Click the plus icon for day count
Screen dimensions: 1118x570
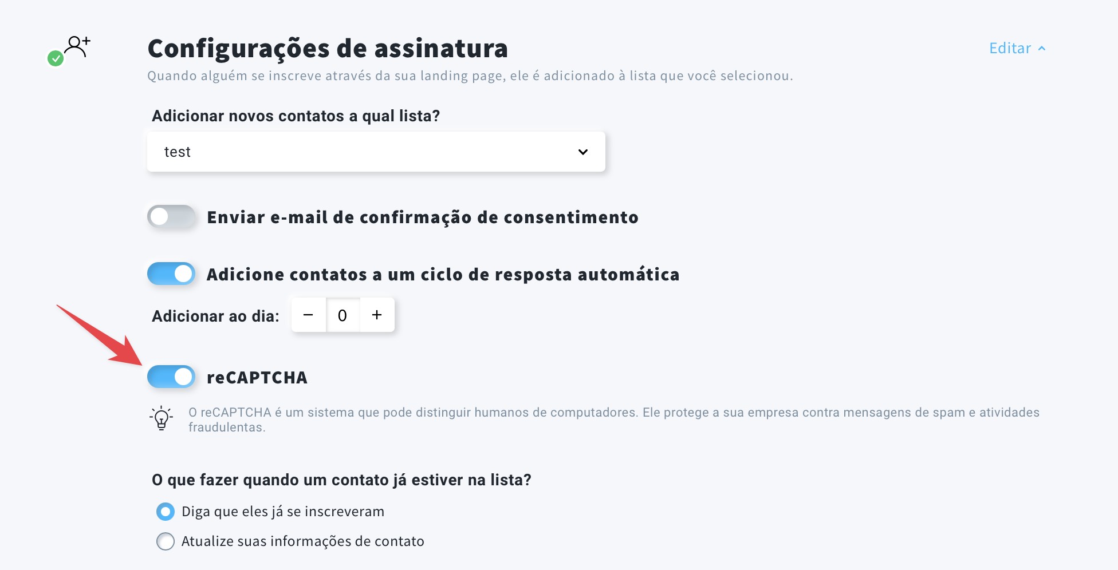pyautogui.click(x=377, y=315)
